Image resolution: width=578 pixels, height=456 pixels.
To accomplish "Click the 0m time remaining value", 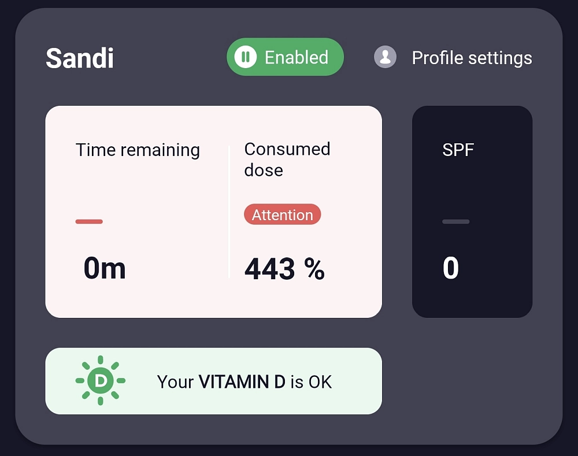I will pyautogui.click(x=105, y=269).
